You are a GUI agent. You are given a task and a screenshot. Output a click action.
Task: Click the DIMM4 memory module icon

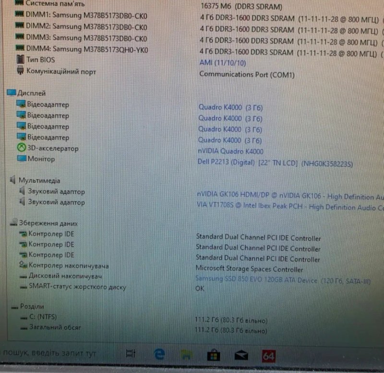point(20,48)
